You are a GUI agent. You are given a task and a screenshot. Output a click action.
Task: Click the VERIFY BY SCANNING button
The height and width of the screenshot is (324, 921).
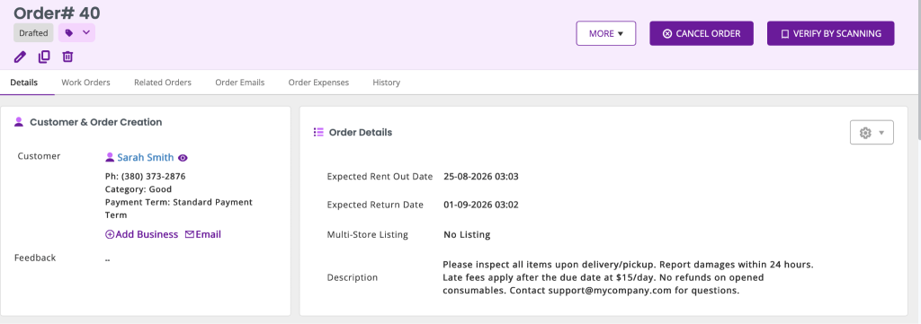pyautogui.click(x=830, y=33)
